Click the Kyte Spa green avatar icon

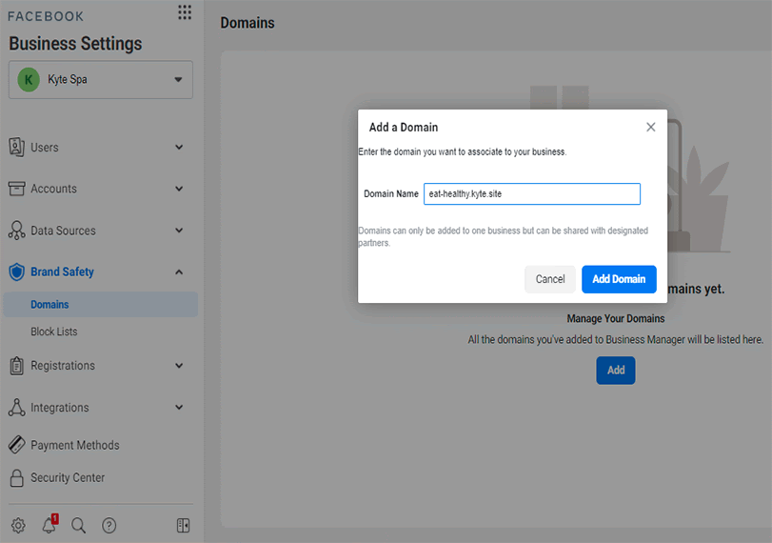tap(29, 80)
